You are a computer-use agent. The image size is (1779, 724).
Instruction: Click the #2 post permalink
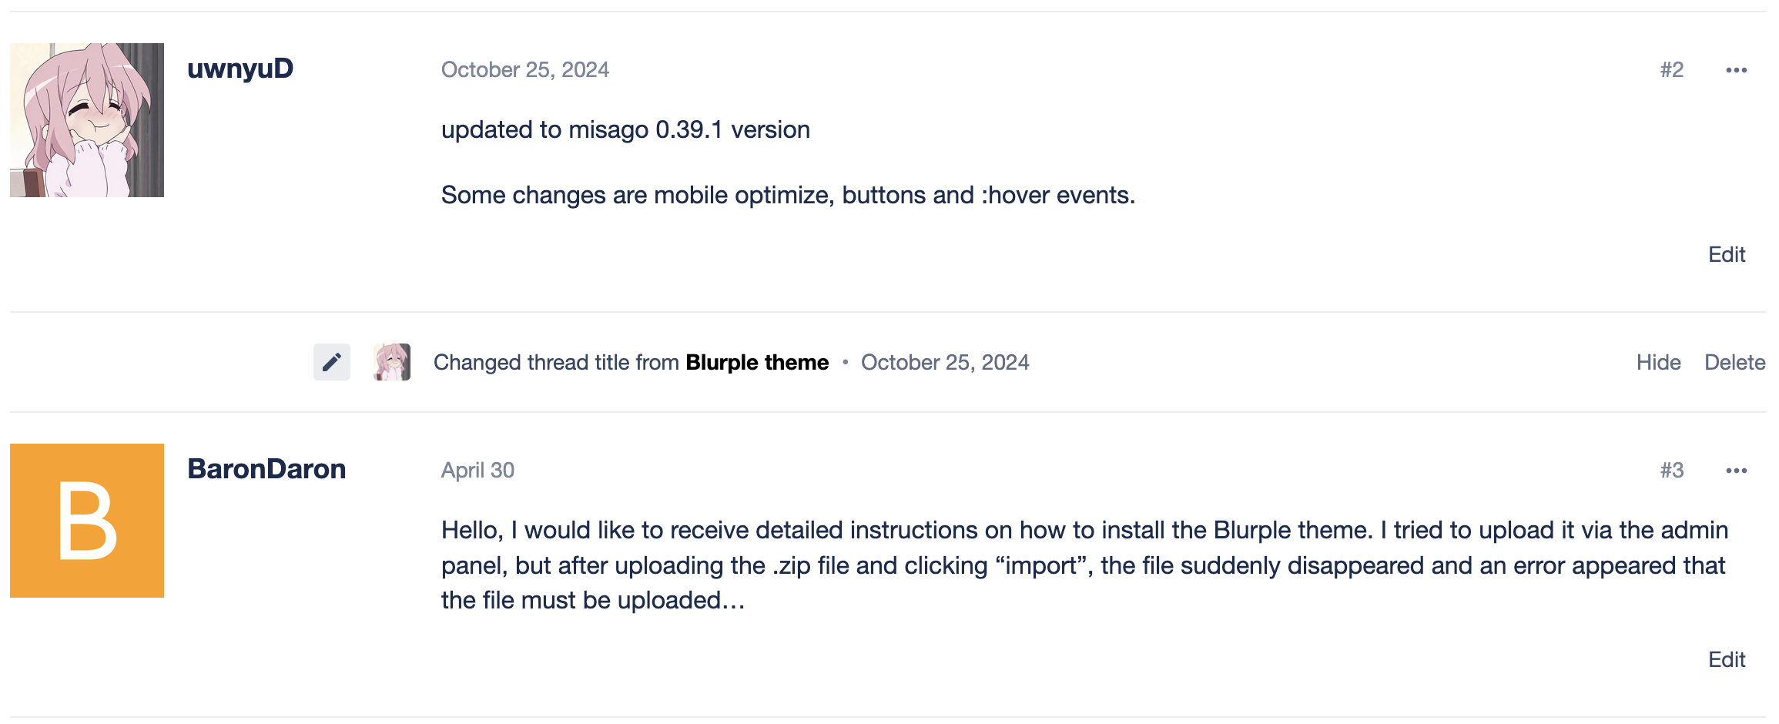tap(1671, 70)
